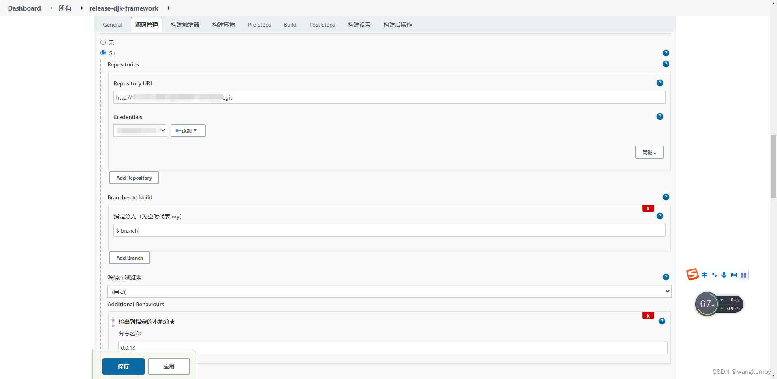Click the 67% memory accelerator ball
This screenshot has height=379, width=777.
(707, 304)
